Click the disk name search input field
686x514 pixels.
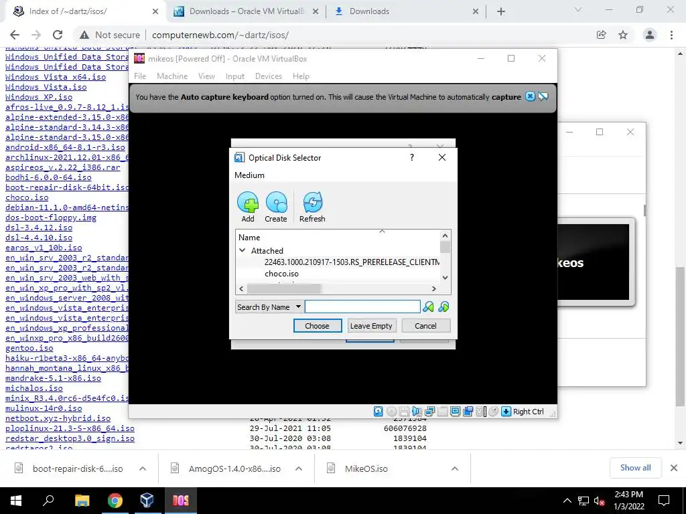point(362,307)
